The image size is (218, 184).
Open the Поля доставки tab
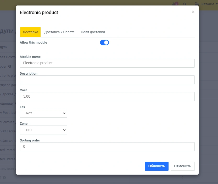(x=93, y=32)
